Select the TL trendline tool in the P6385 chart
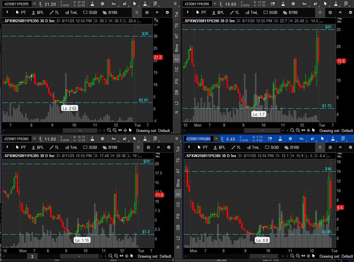The image size is (354, 262). pos(54,147)
